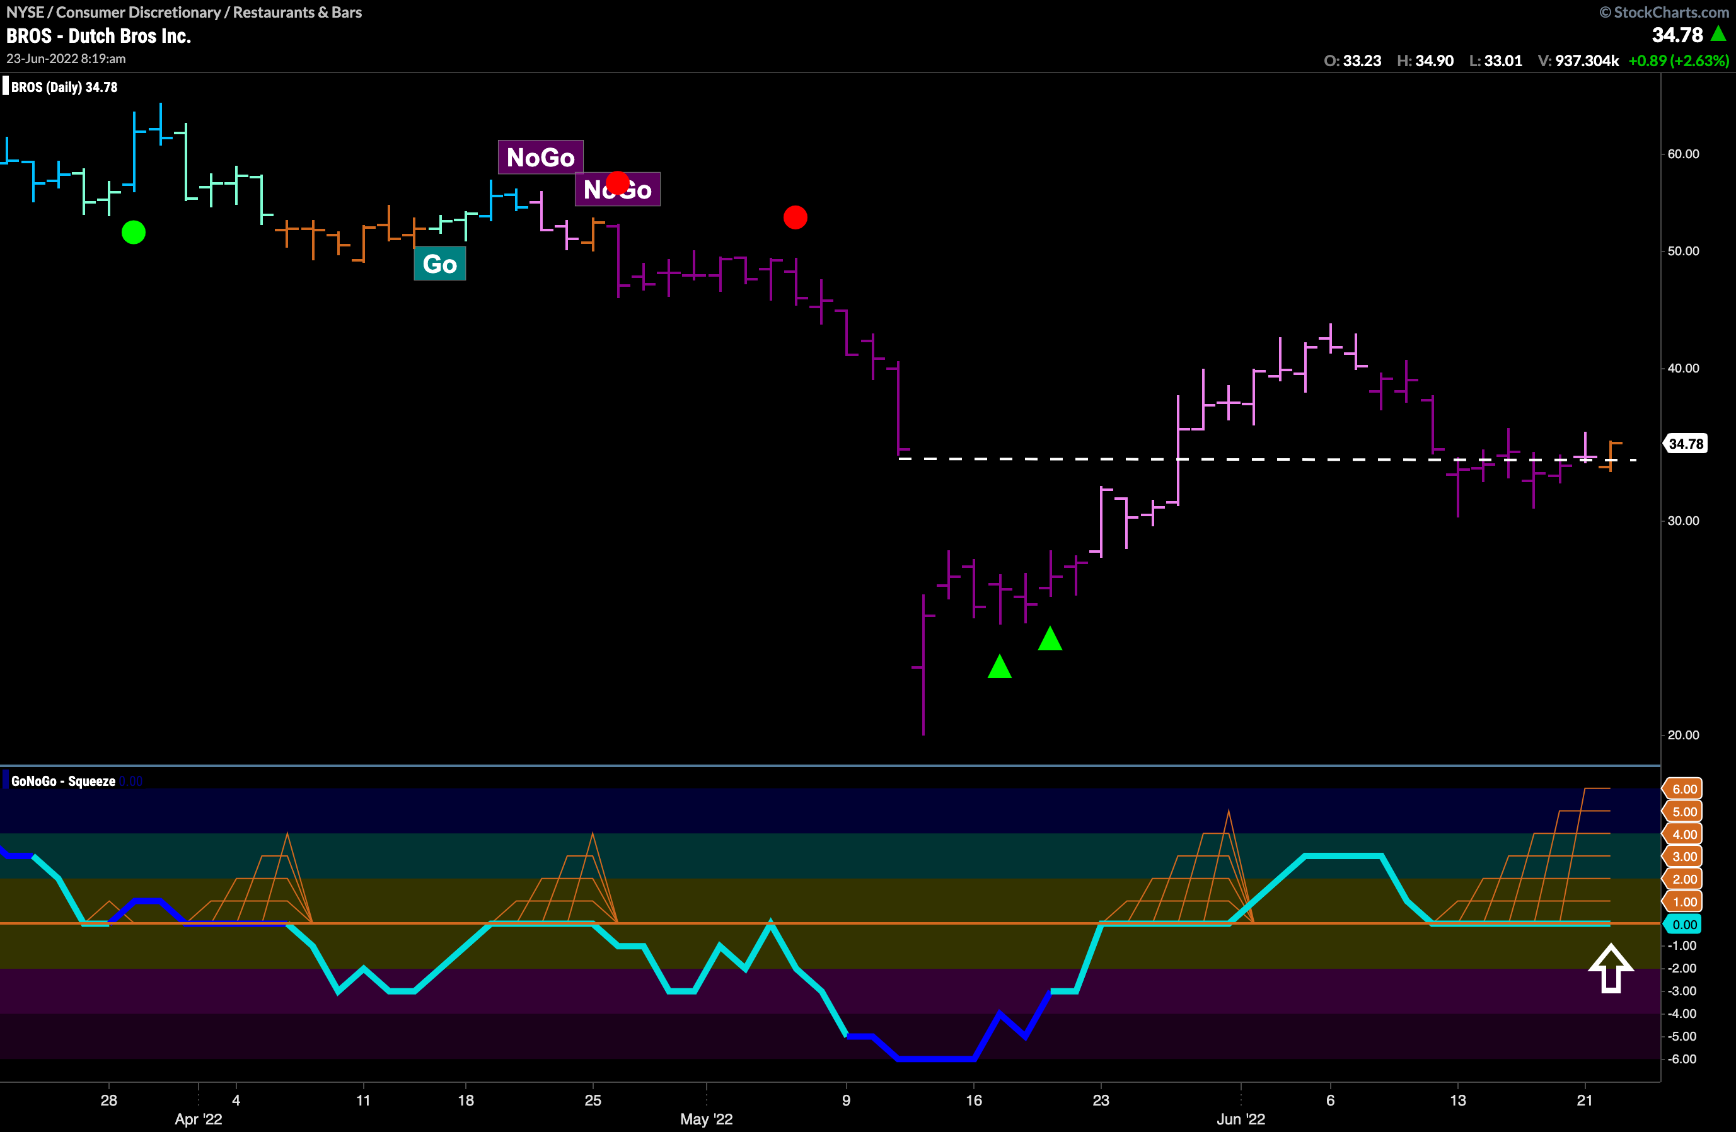The width and height of the screenshot is (1736, 1132).
Task: Click the date label 16 on time axis
Action: pos(974,1100)
